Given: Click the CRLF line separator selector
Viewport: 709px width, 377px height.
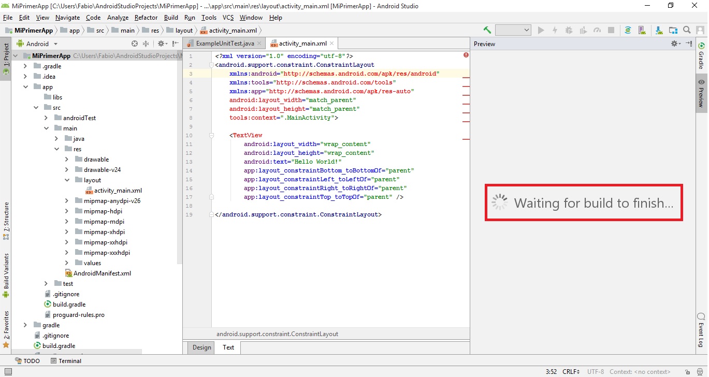Looking at the screenshot, I should [x=571, y=372].
